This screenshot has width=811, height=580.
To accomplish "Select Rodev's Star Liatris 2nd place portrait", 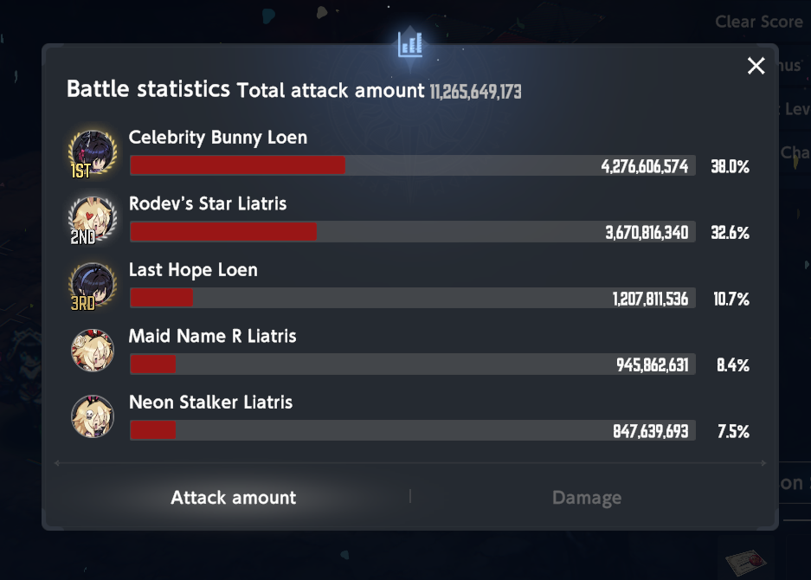I will tap(93, 219).
